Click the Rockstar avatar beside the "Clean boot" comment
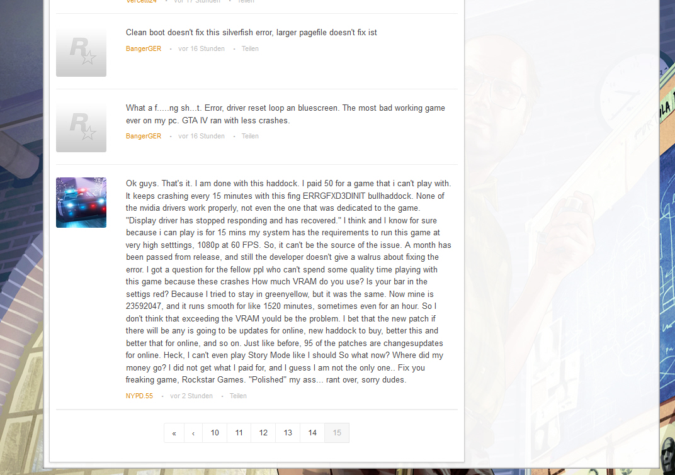This screenshot has width=675, height=475. coord(81,52)
